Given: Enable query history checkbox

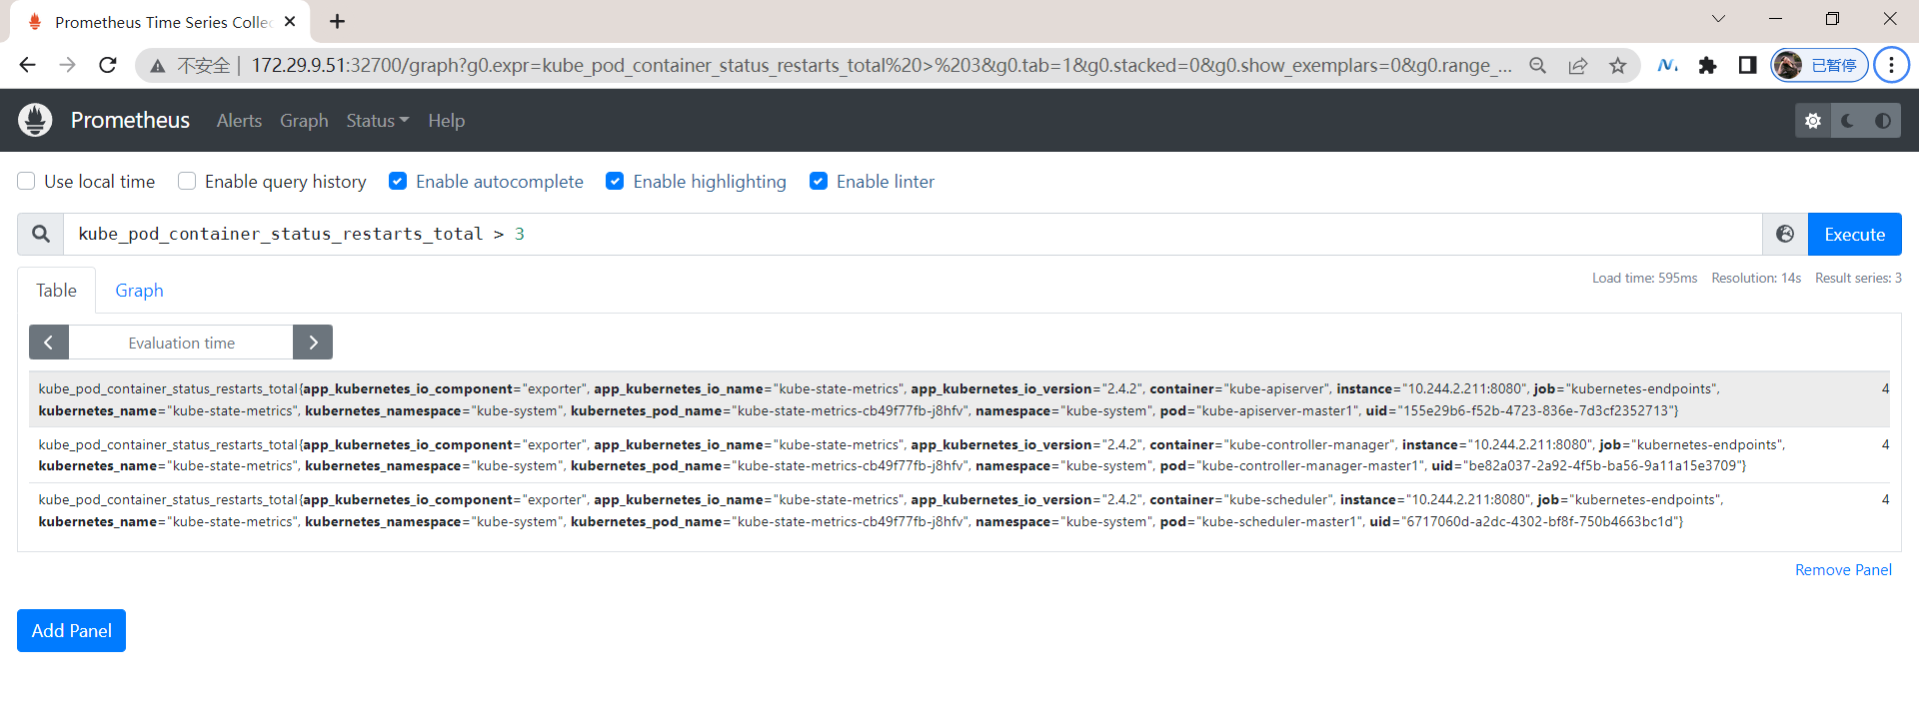Looking at the screenshot, I should click(187, 181).
